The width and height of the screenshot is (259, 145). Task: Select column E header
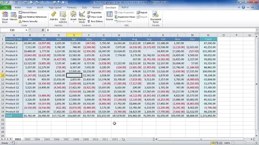click(74, 35)
